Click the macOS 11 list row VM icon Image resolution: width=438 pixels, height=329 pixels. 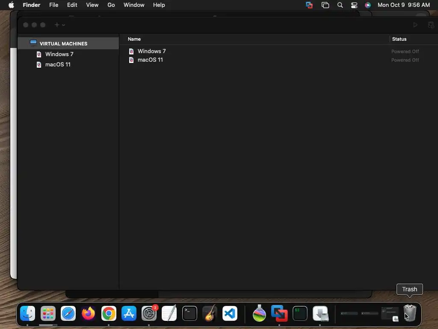tap(131, 60)
